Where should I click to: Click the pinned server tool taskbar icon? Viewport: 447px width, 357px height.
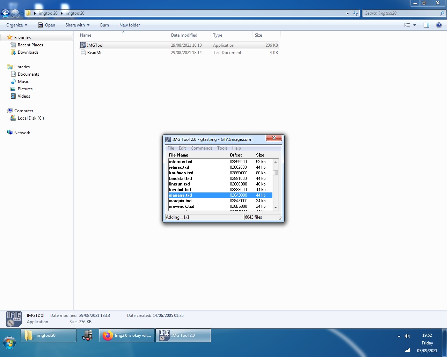[x=88, y=335]
